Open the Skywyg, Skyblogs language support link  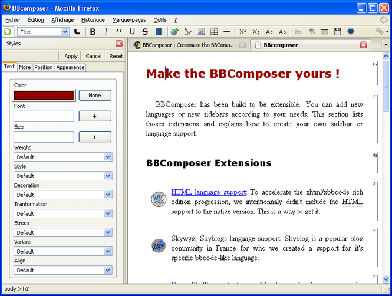[x=226, y=238]
